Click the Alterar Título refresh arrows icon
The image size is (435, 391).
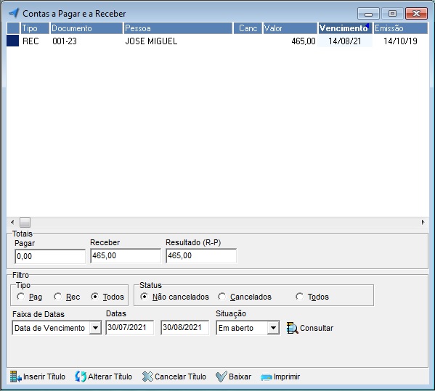coord(81,376)
